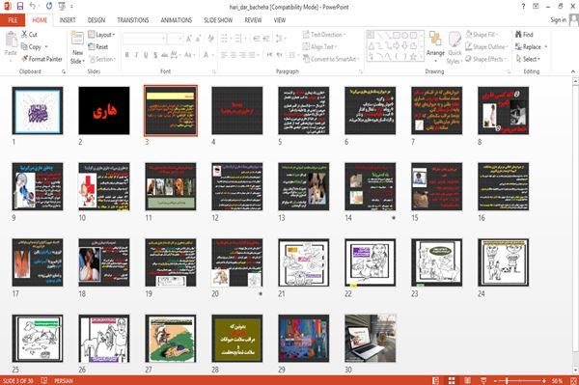Click the Find icon in Editing group

519,35
